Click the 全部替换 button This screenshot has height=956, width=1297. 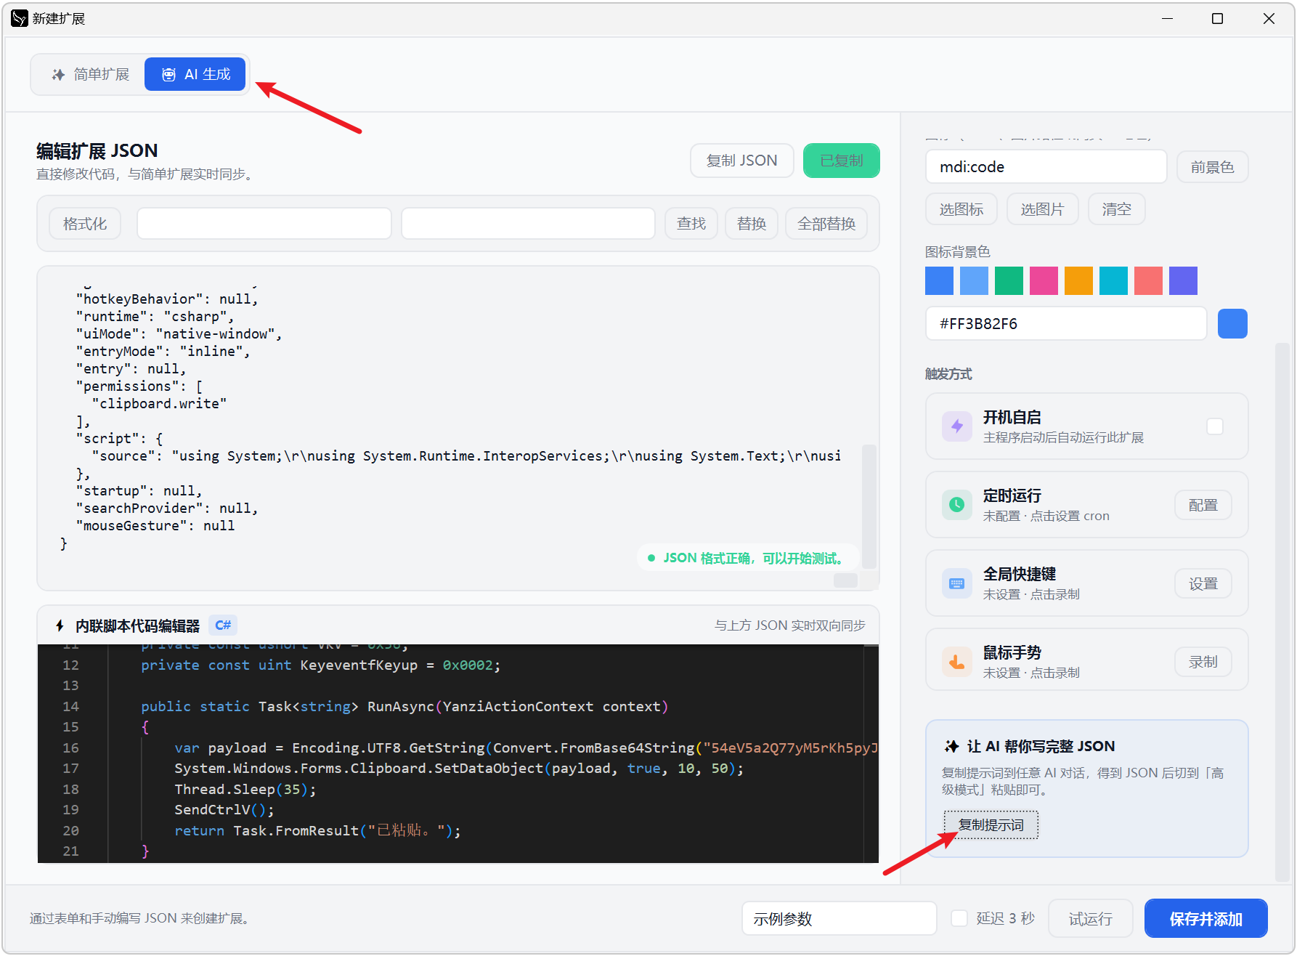[x=826, y=224]
